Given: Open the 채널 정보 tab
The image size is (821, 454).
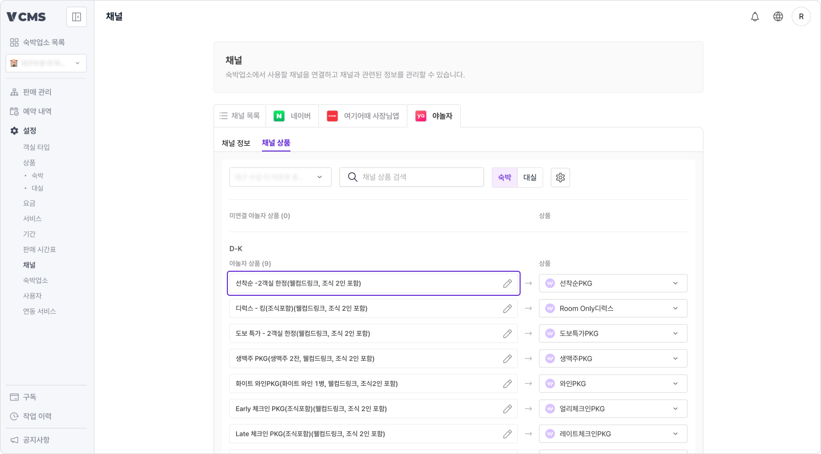Looking at the screenshot, I should pyautogui.click(x=235, y=143).
